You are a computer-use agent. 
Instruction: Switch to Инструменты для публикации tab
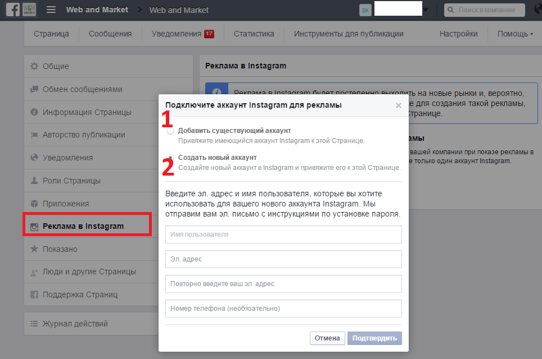(x=349, y=34)
